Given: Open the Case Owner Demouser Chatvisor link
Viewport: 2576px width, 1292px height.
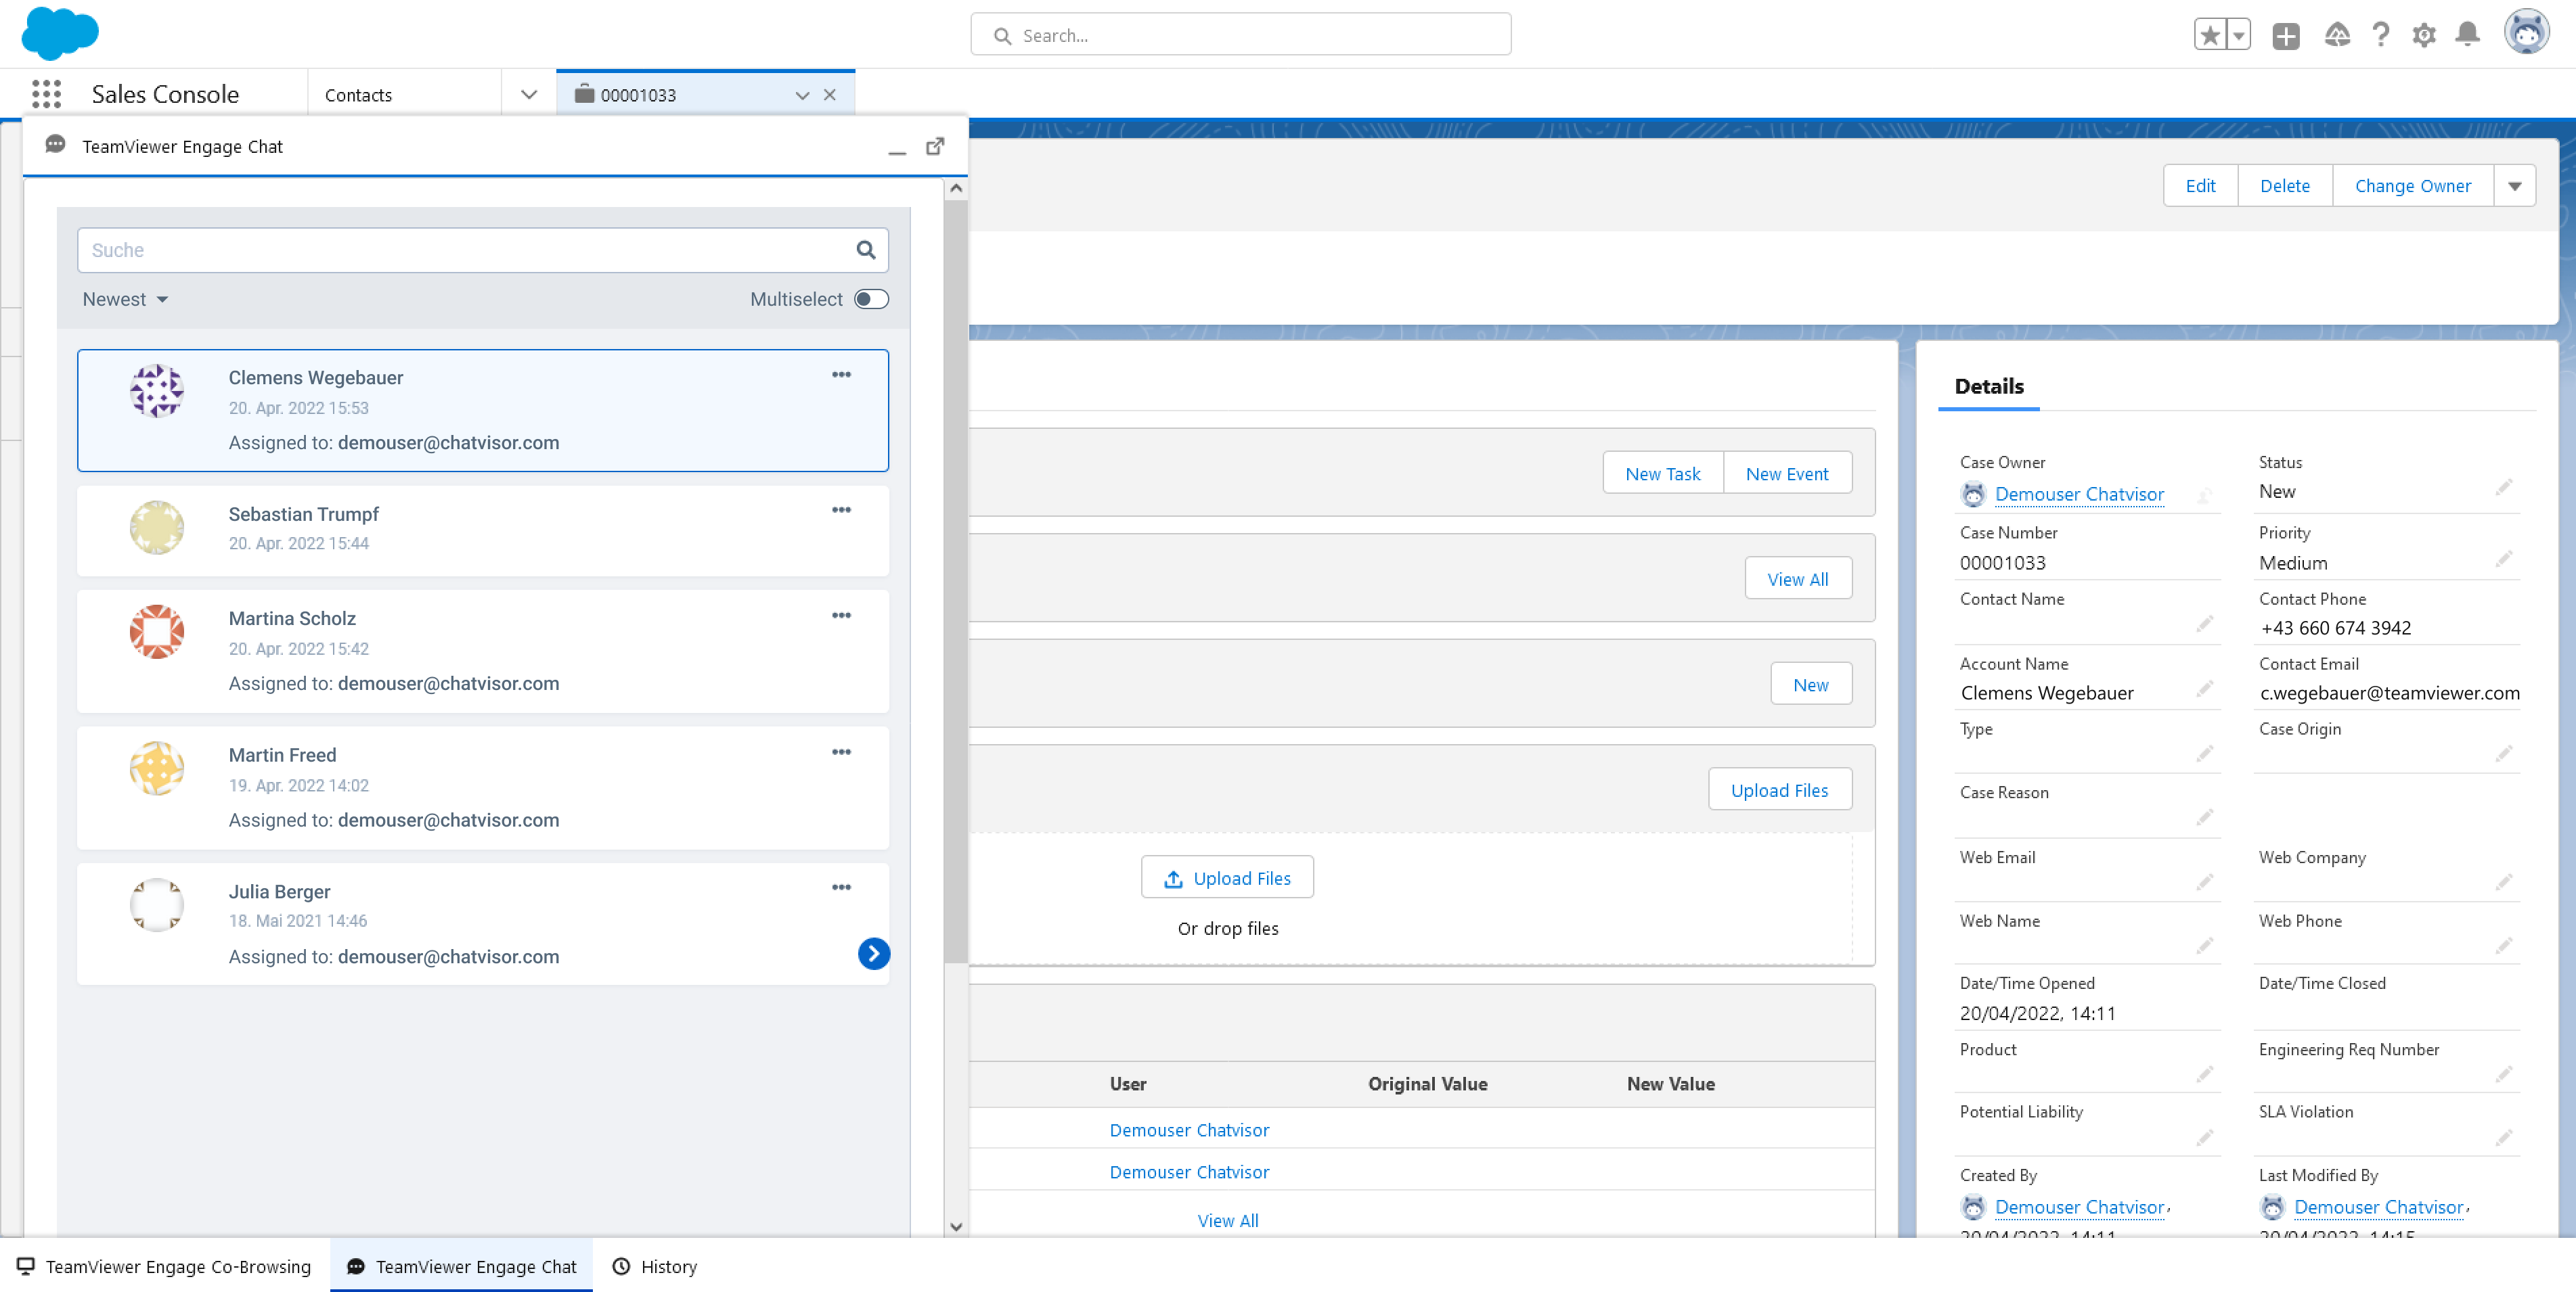Looking at the screenshot, I should (x=2079, y=494).
